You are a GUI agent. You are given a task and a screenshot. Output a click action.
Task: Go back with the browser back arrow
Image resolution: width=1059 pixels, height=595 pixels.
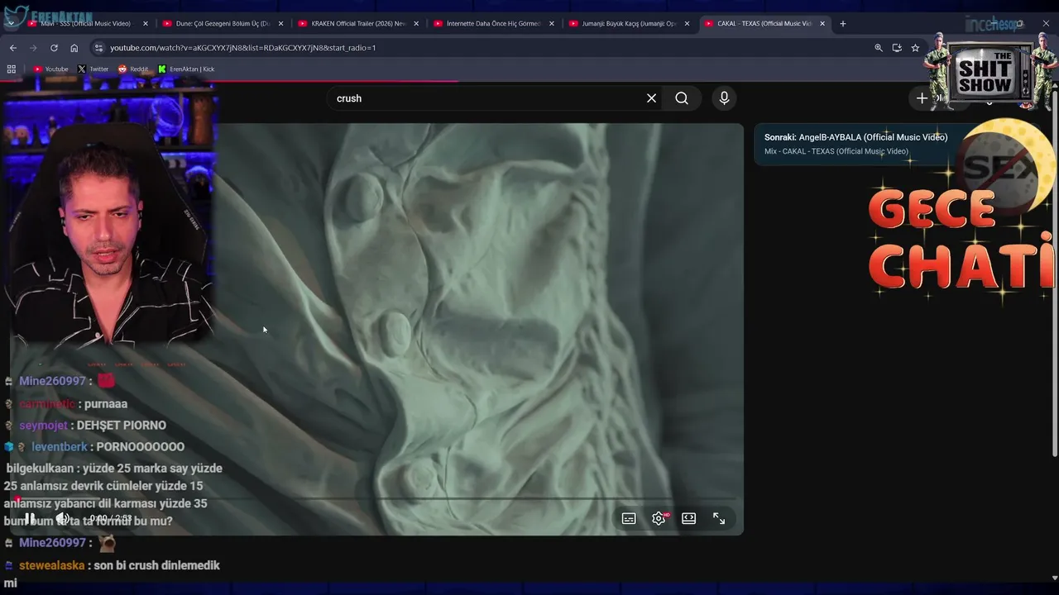[x=13, y=48]
